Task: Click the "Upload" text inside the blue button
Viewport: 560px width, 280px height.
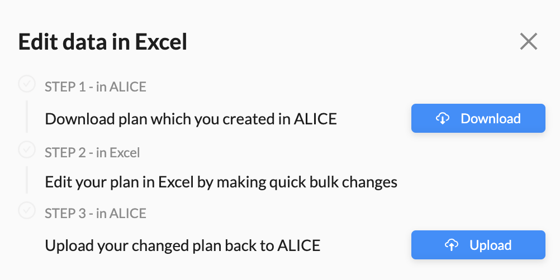Action: click(490, 245)
